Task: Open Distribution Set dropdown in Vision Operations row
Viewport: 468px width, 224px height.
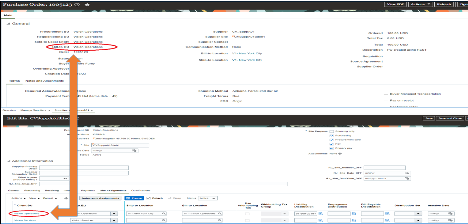Action: click(x=418, y=214)
